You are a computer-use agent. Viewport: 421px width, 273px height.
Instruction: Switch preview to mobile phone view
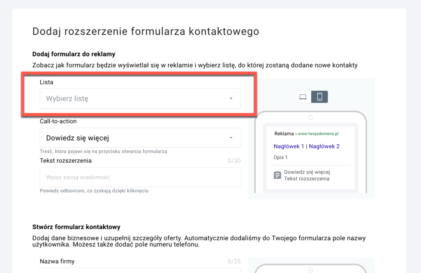[x=319, y=97]
